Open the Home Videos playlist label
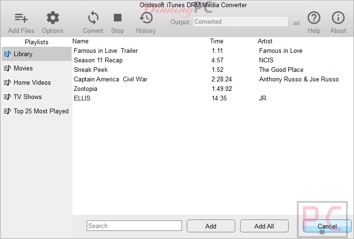Screen dimensions: 354x239 (x=32, y=82)
